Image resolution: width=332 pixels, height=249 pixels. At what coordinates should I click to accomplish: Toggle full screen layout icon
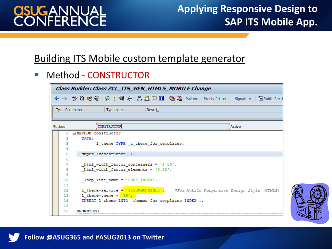click(154, 98)
